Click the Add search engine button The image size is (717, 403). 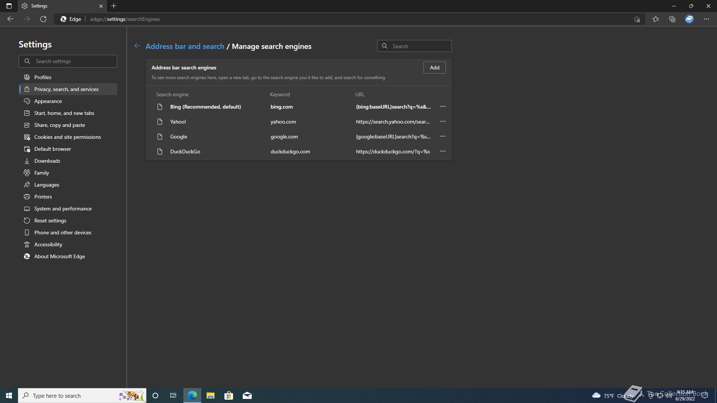tap(435, 68)
